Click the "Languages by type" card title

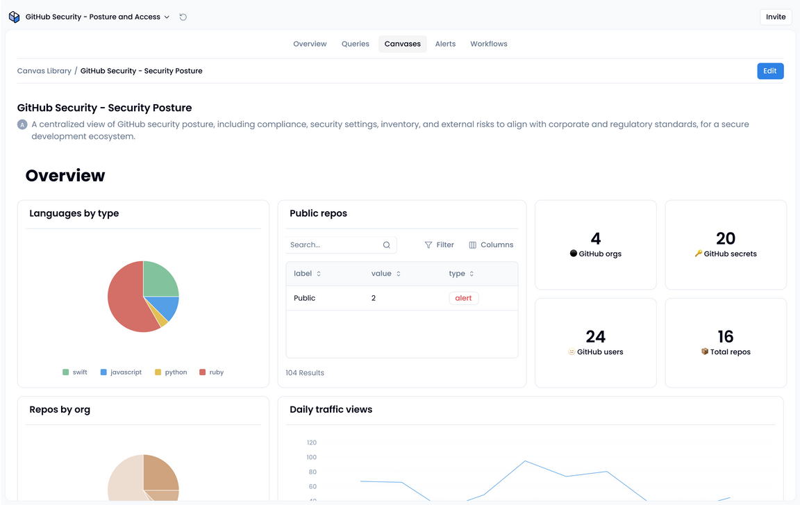(x=74, y=213)
